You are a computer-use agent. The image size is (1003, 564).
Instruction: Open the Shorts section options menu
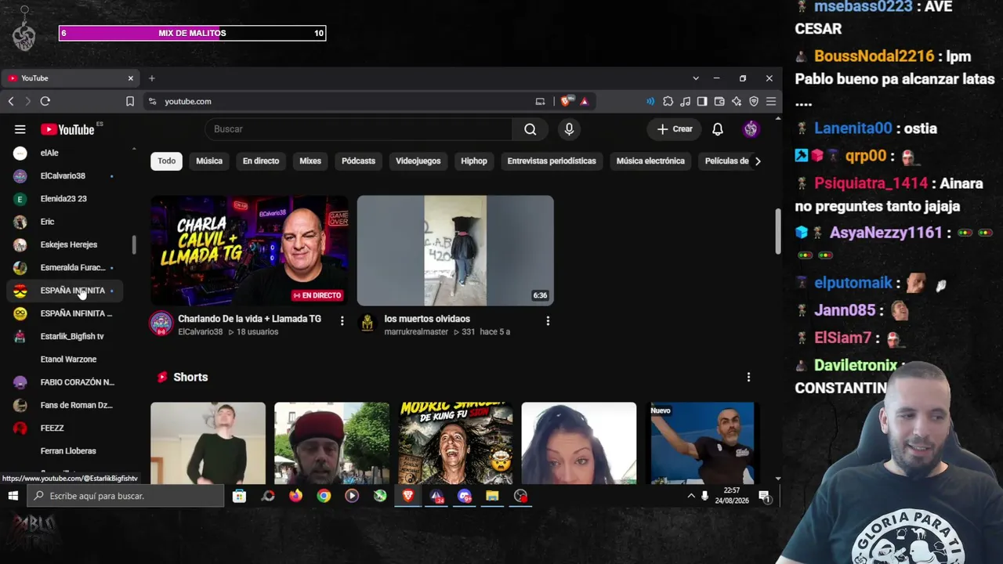click(748, 377)
